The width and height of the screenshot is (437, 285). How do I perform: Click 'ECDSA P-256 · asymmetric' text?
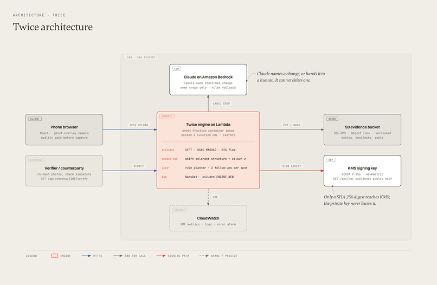coord(362,174)
